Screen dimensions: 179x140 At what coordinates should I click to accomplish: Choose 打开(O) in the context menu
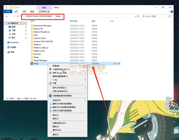pyautogui.click(x=67, y=66)
